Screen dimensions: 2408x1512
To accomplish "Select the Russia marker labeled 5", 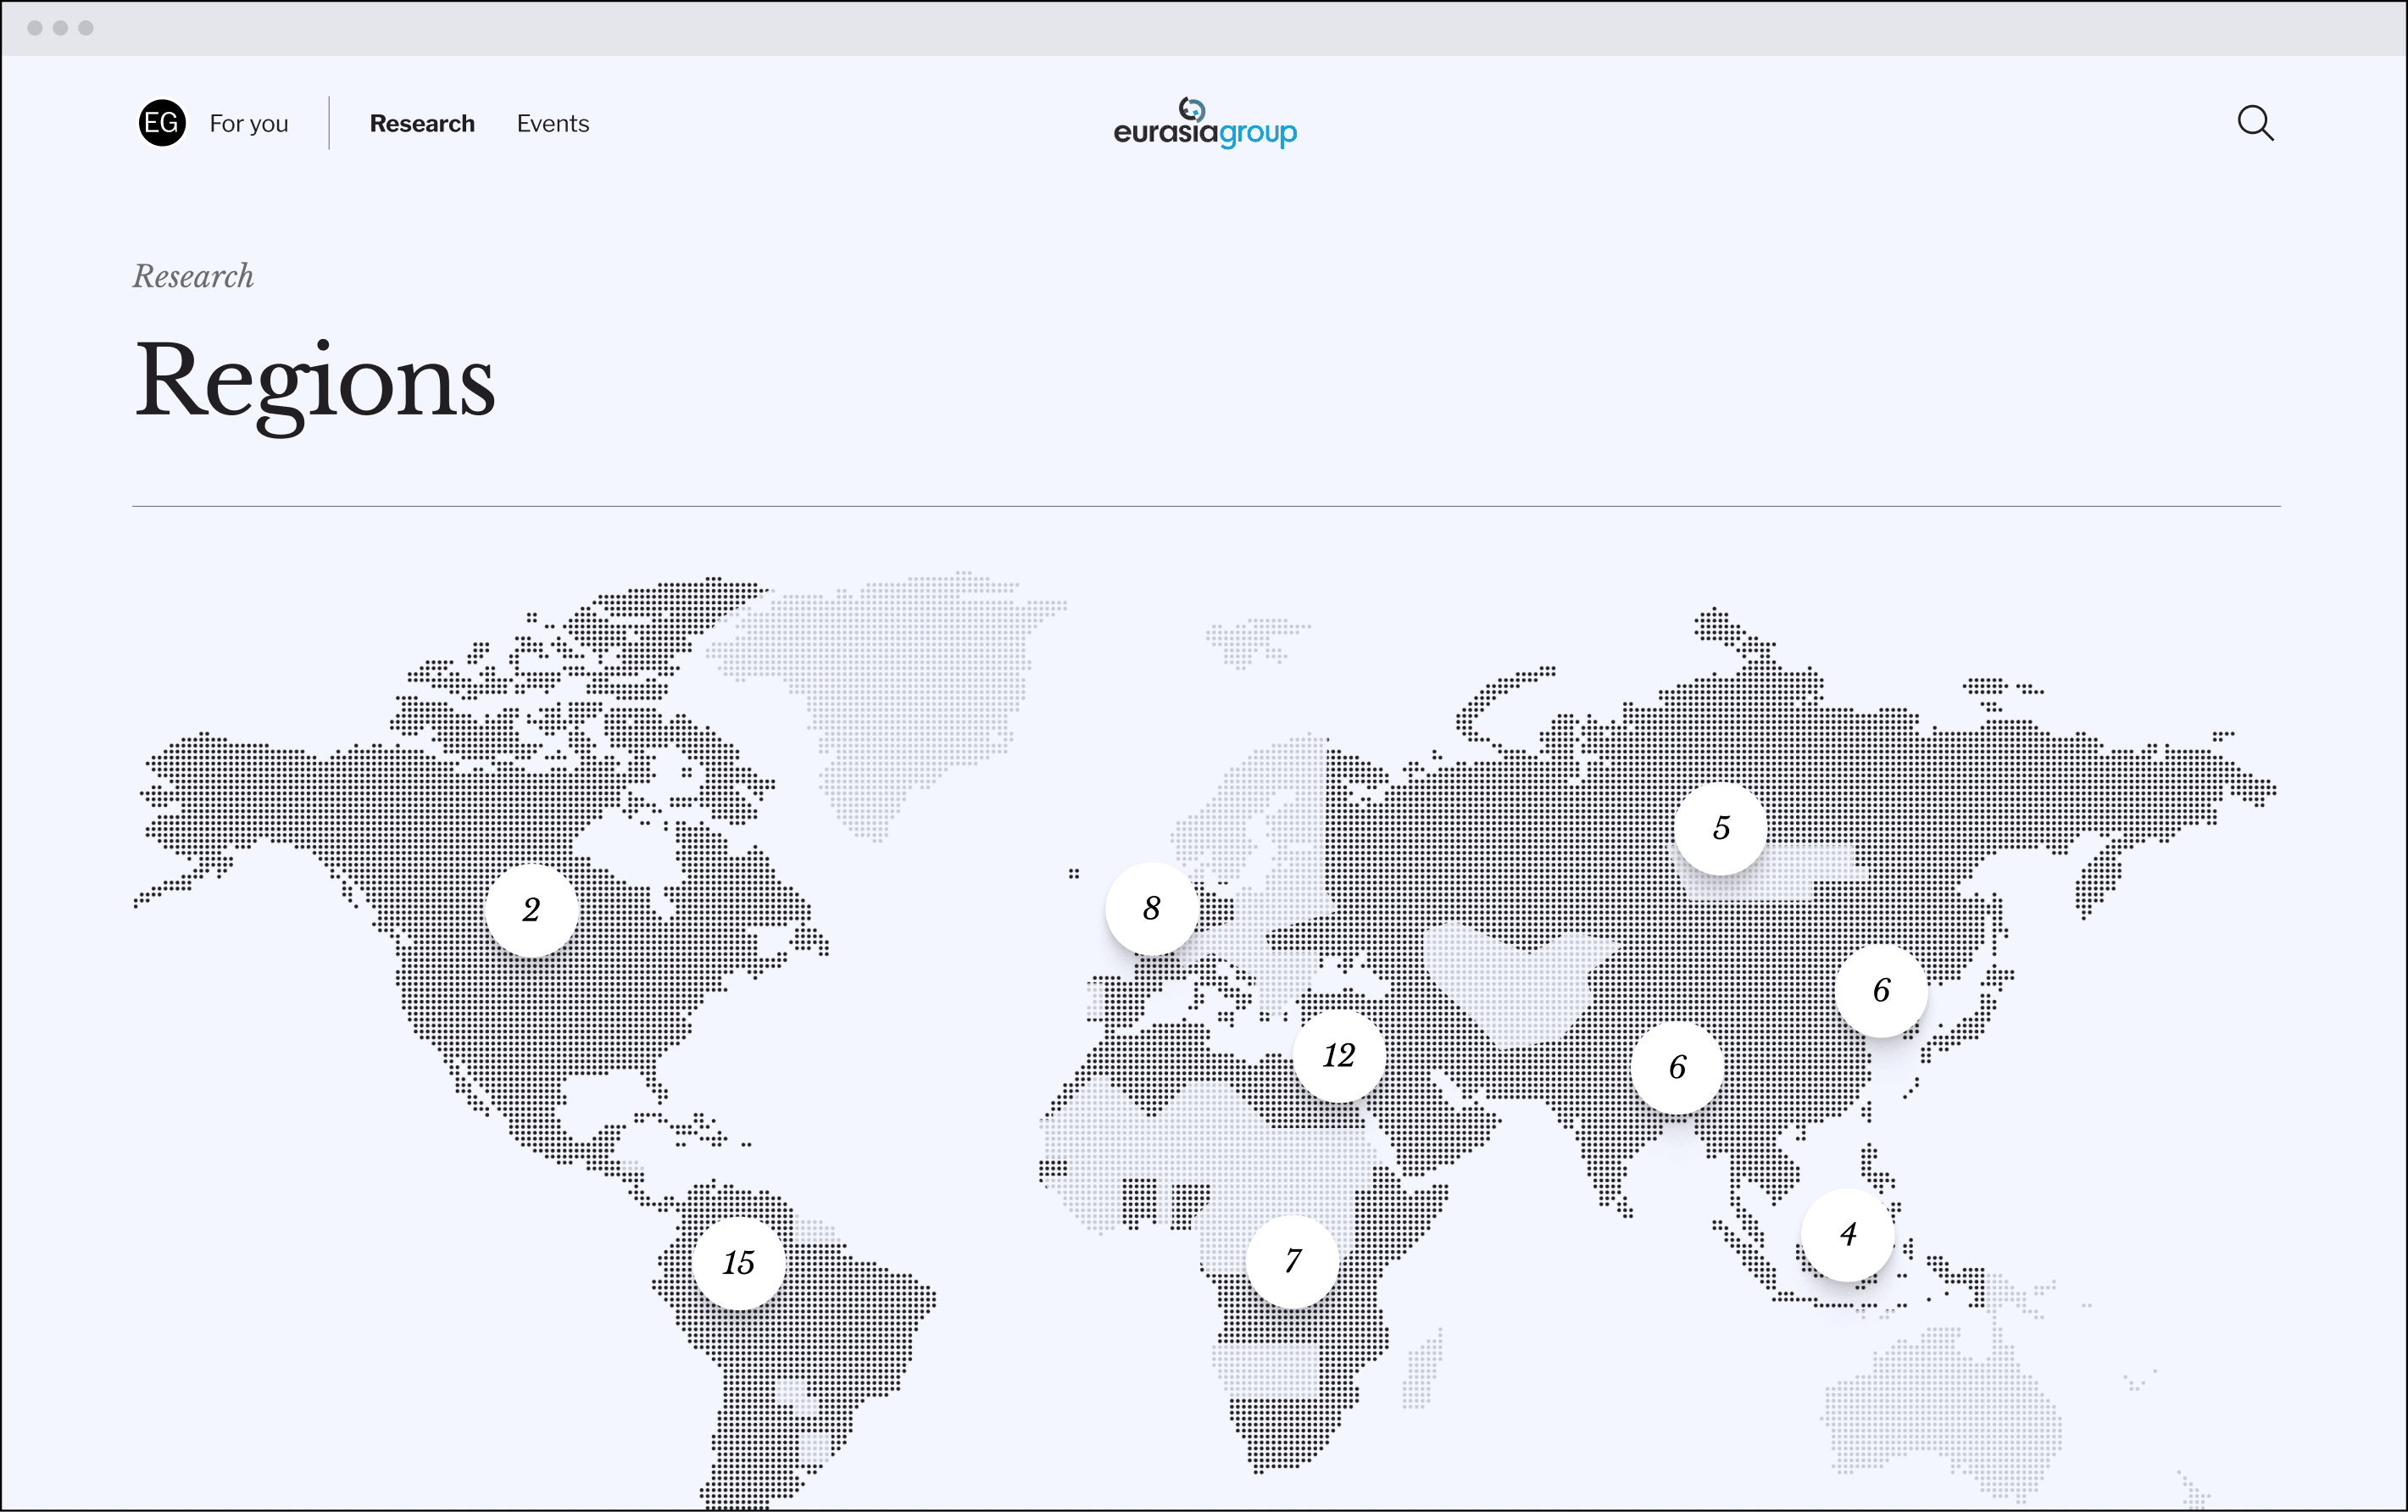I will [x=1721, y=828].
